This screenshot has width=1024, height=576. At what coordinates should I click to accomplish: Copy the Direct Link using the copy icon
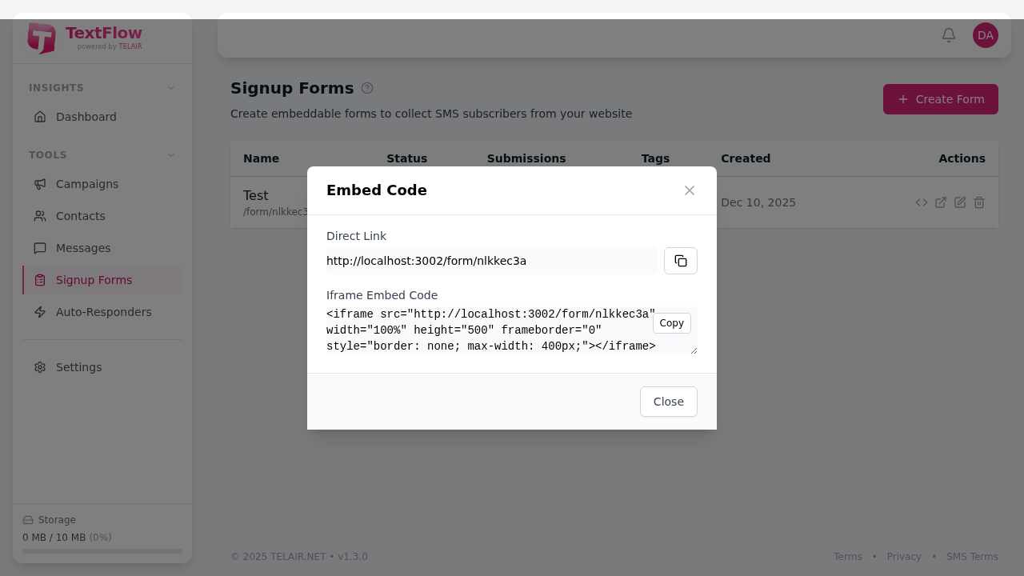[680, 261]
